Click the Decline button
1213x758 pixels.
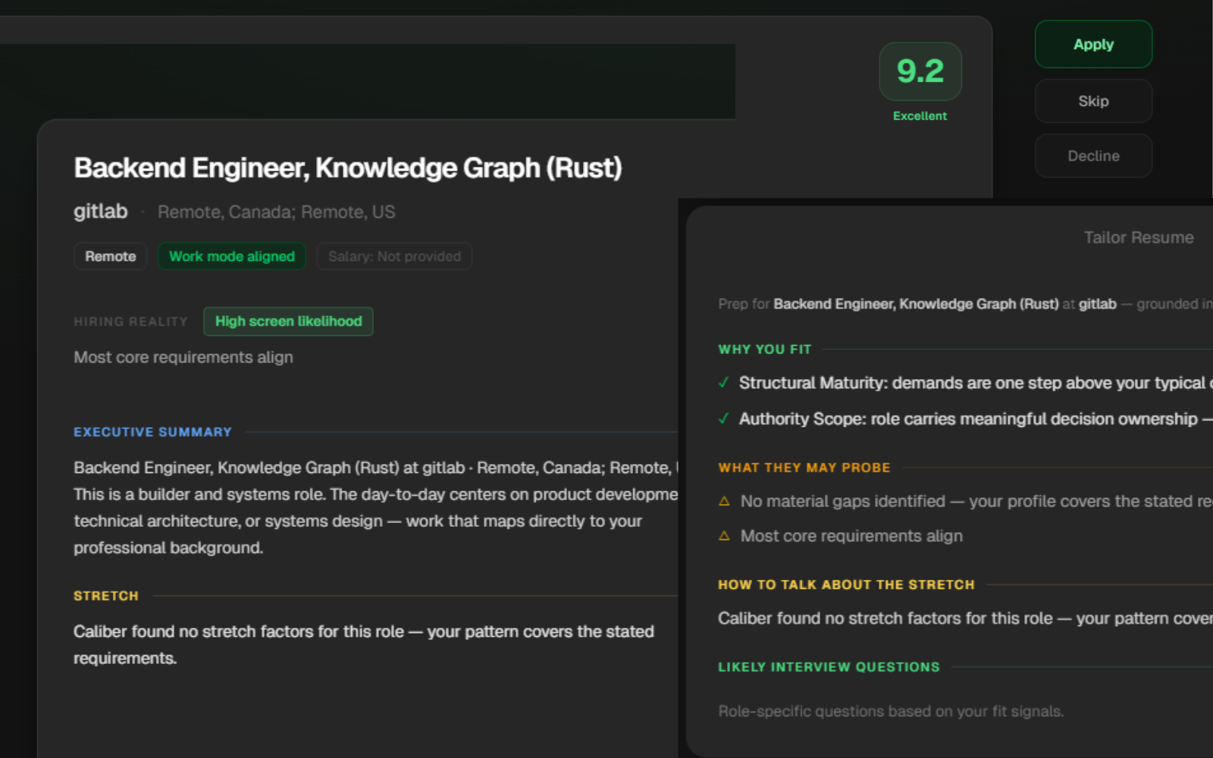tap(1092, 156)
